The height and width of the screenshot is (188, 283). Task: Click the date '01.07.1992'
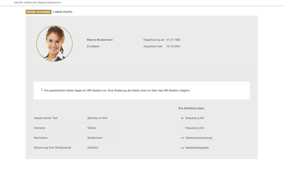tap(174, 40)
